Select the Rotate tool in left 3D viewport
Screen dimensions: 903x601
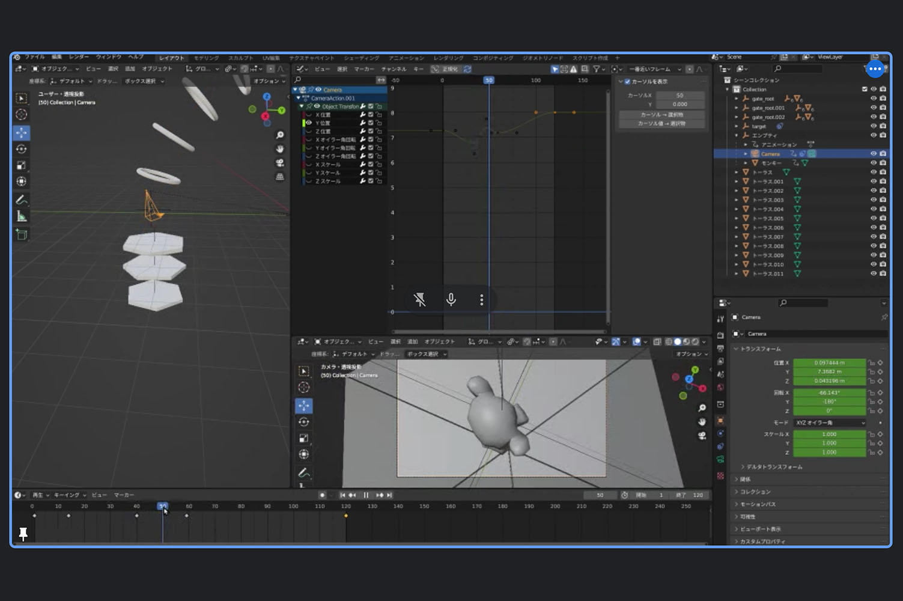coord(22,149)
